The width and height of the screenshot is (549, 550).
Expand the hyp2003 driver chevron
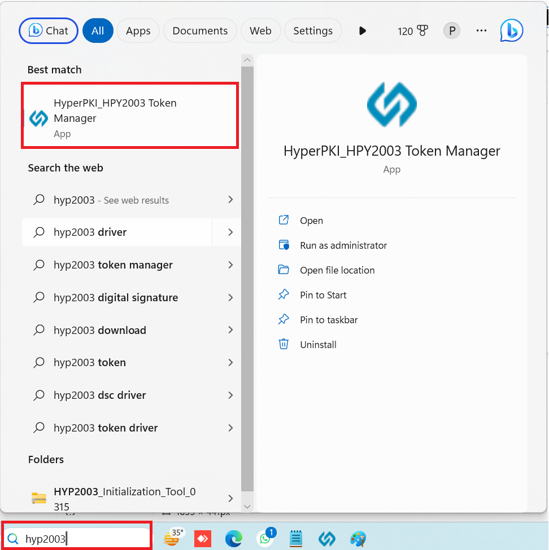click(x=230, y=232)
